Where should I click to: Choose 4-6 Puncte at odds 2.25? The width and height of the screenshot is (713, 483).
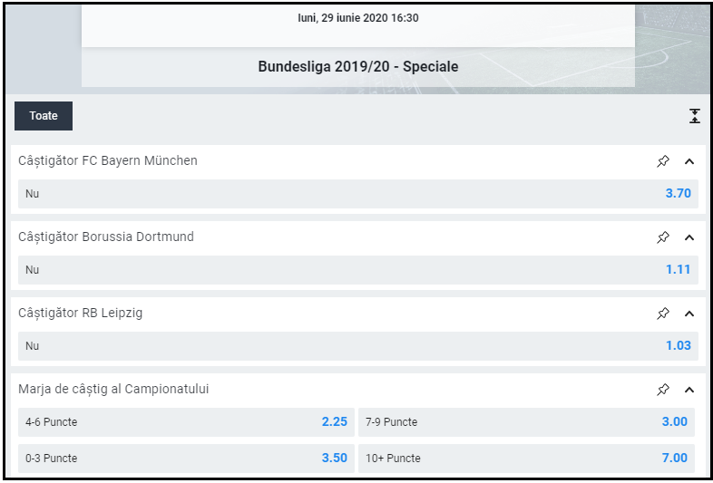pyautogui.click(x=186, y=422)
